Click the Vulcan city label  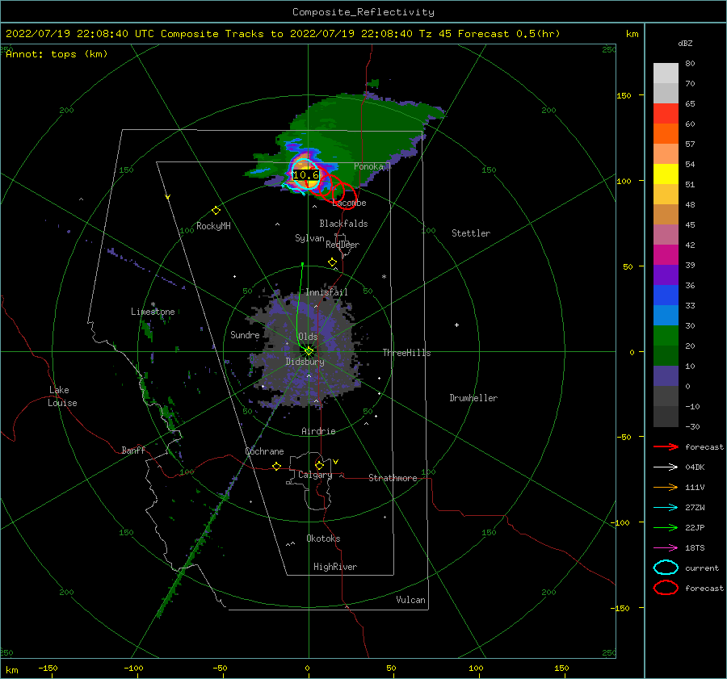click(x=411, y=600)
